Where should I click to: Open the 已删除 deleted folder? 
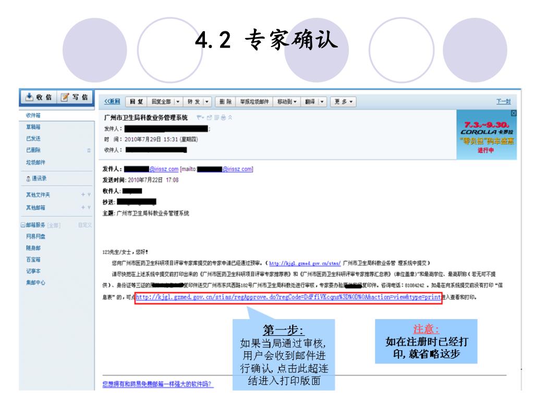point(33,150)
